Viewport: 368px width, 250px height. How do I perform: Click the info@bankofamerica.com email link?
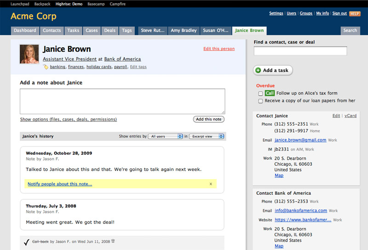coord(301,210)
